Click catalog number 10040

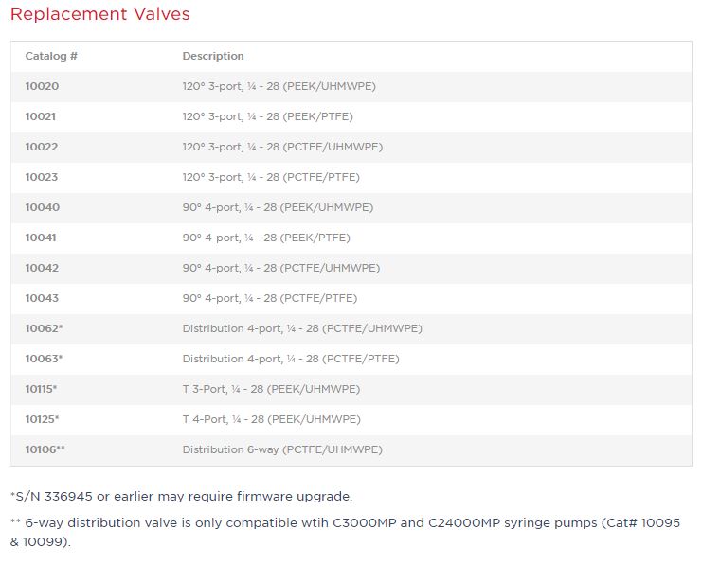pyautogui.click(x=42, y=207)
